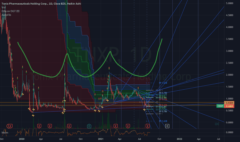Viewport: 240px width, 142px height.
Task: Click the teal earnings marker near late 2020
Action: [89, 126]
